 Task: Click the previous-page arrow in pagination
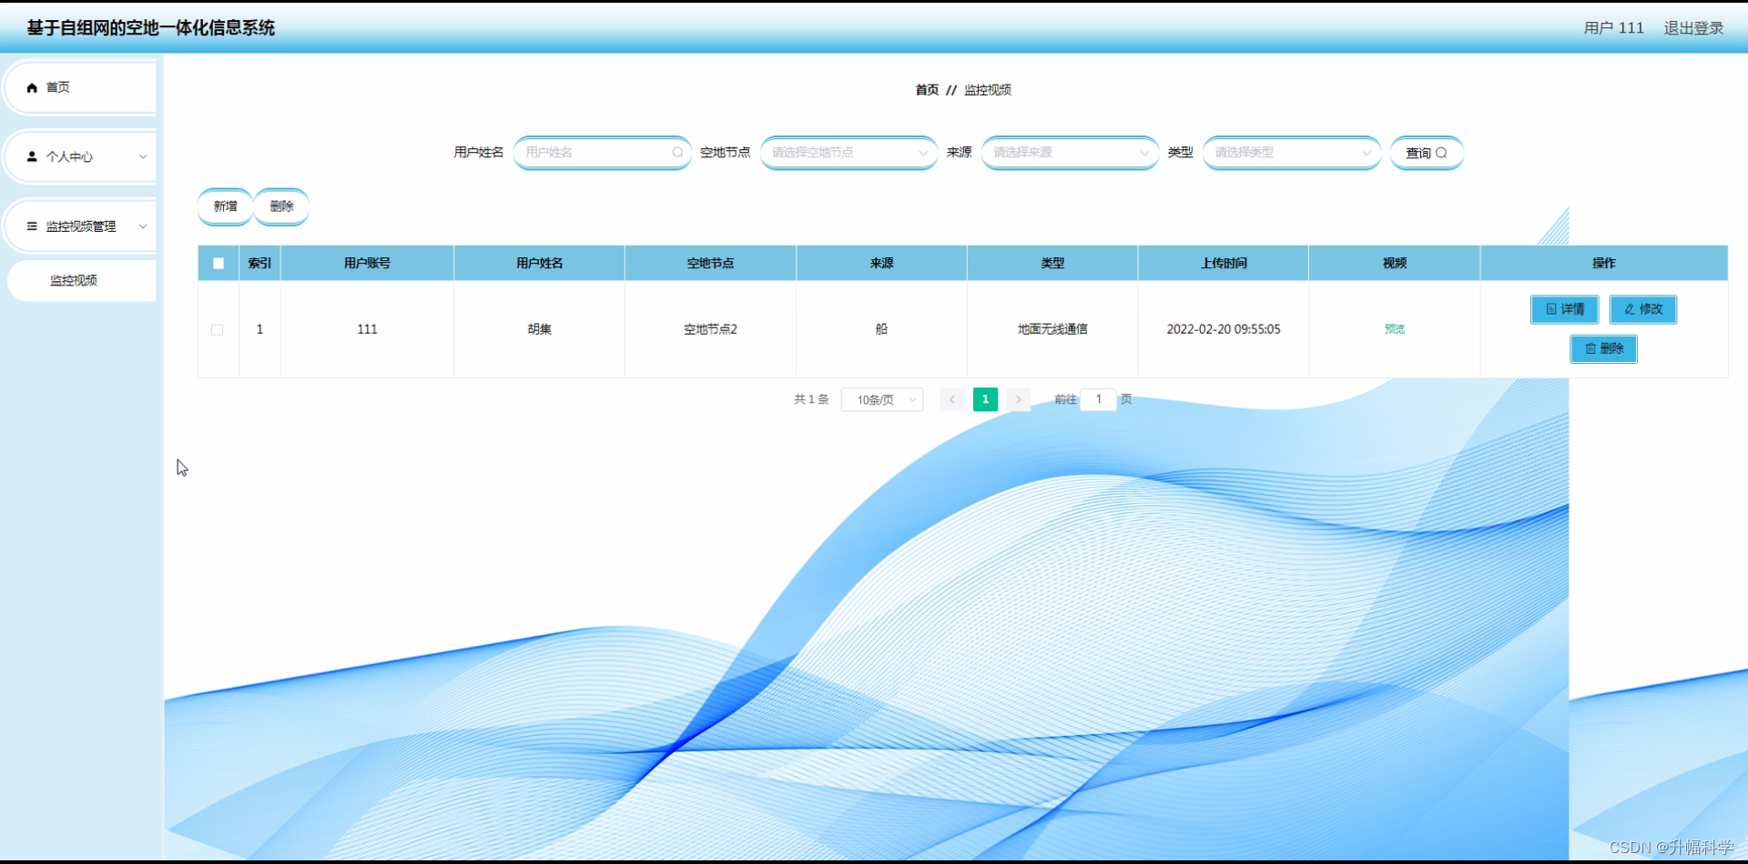click(951, 399)
